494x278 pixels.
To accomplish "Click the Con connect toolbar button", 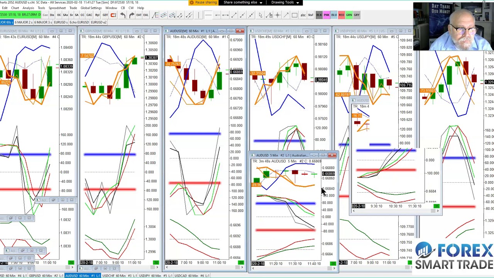I will (x=45, y=15).
